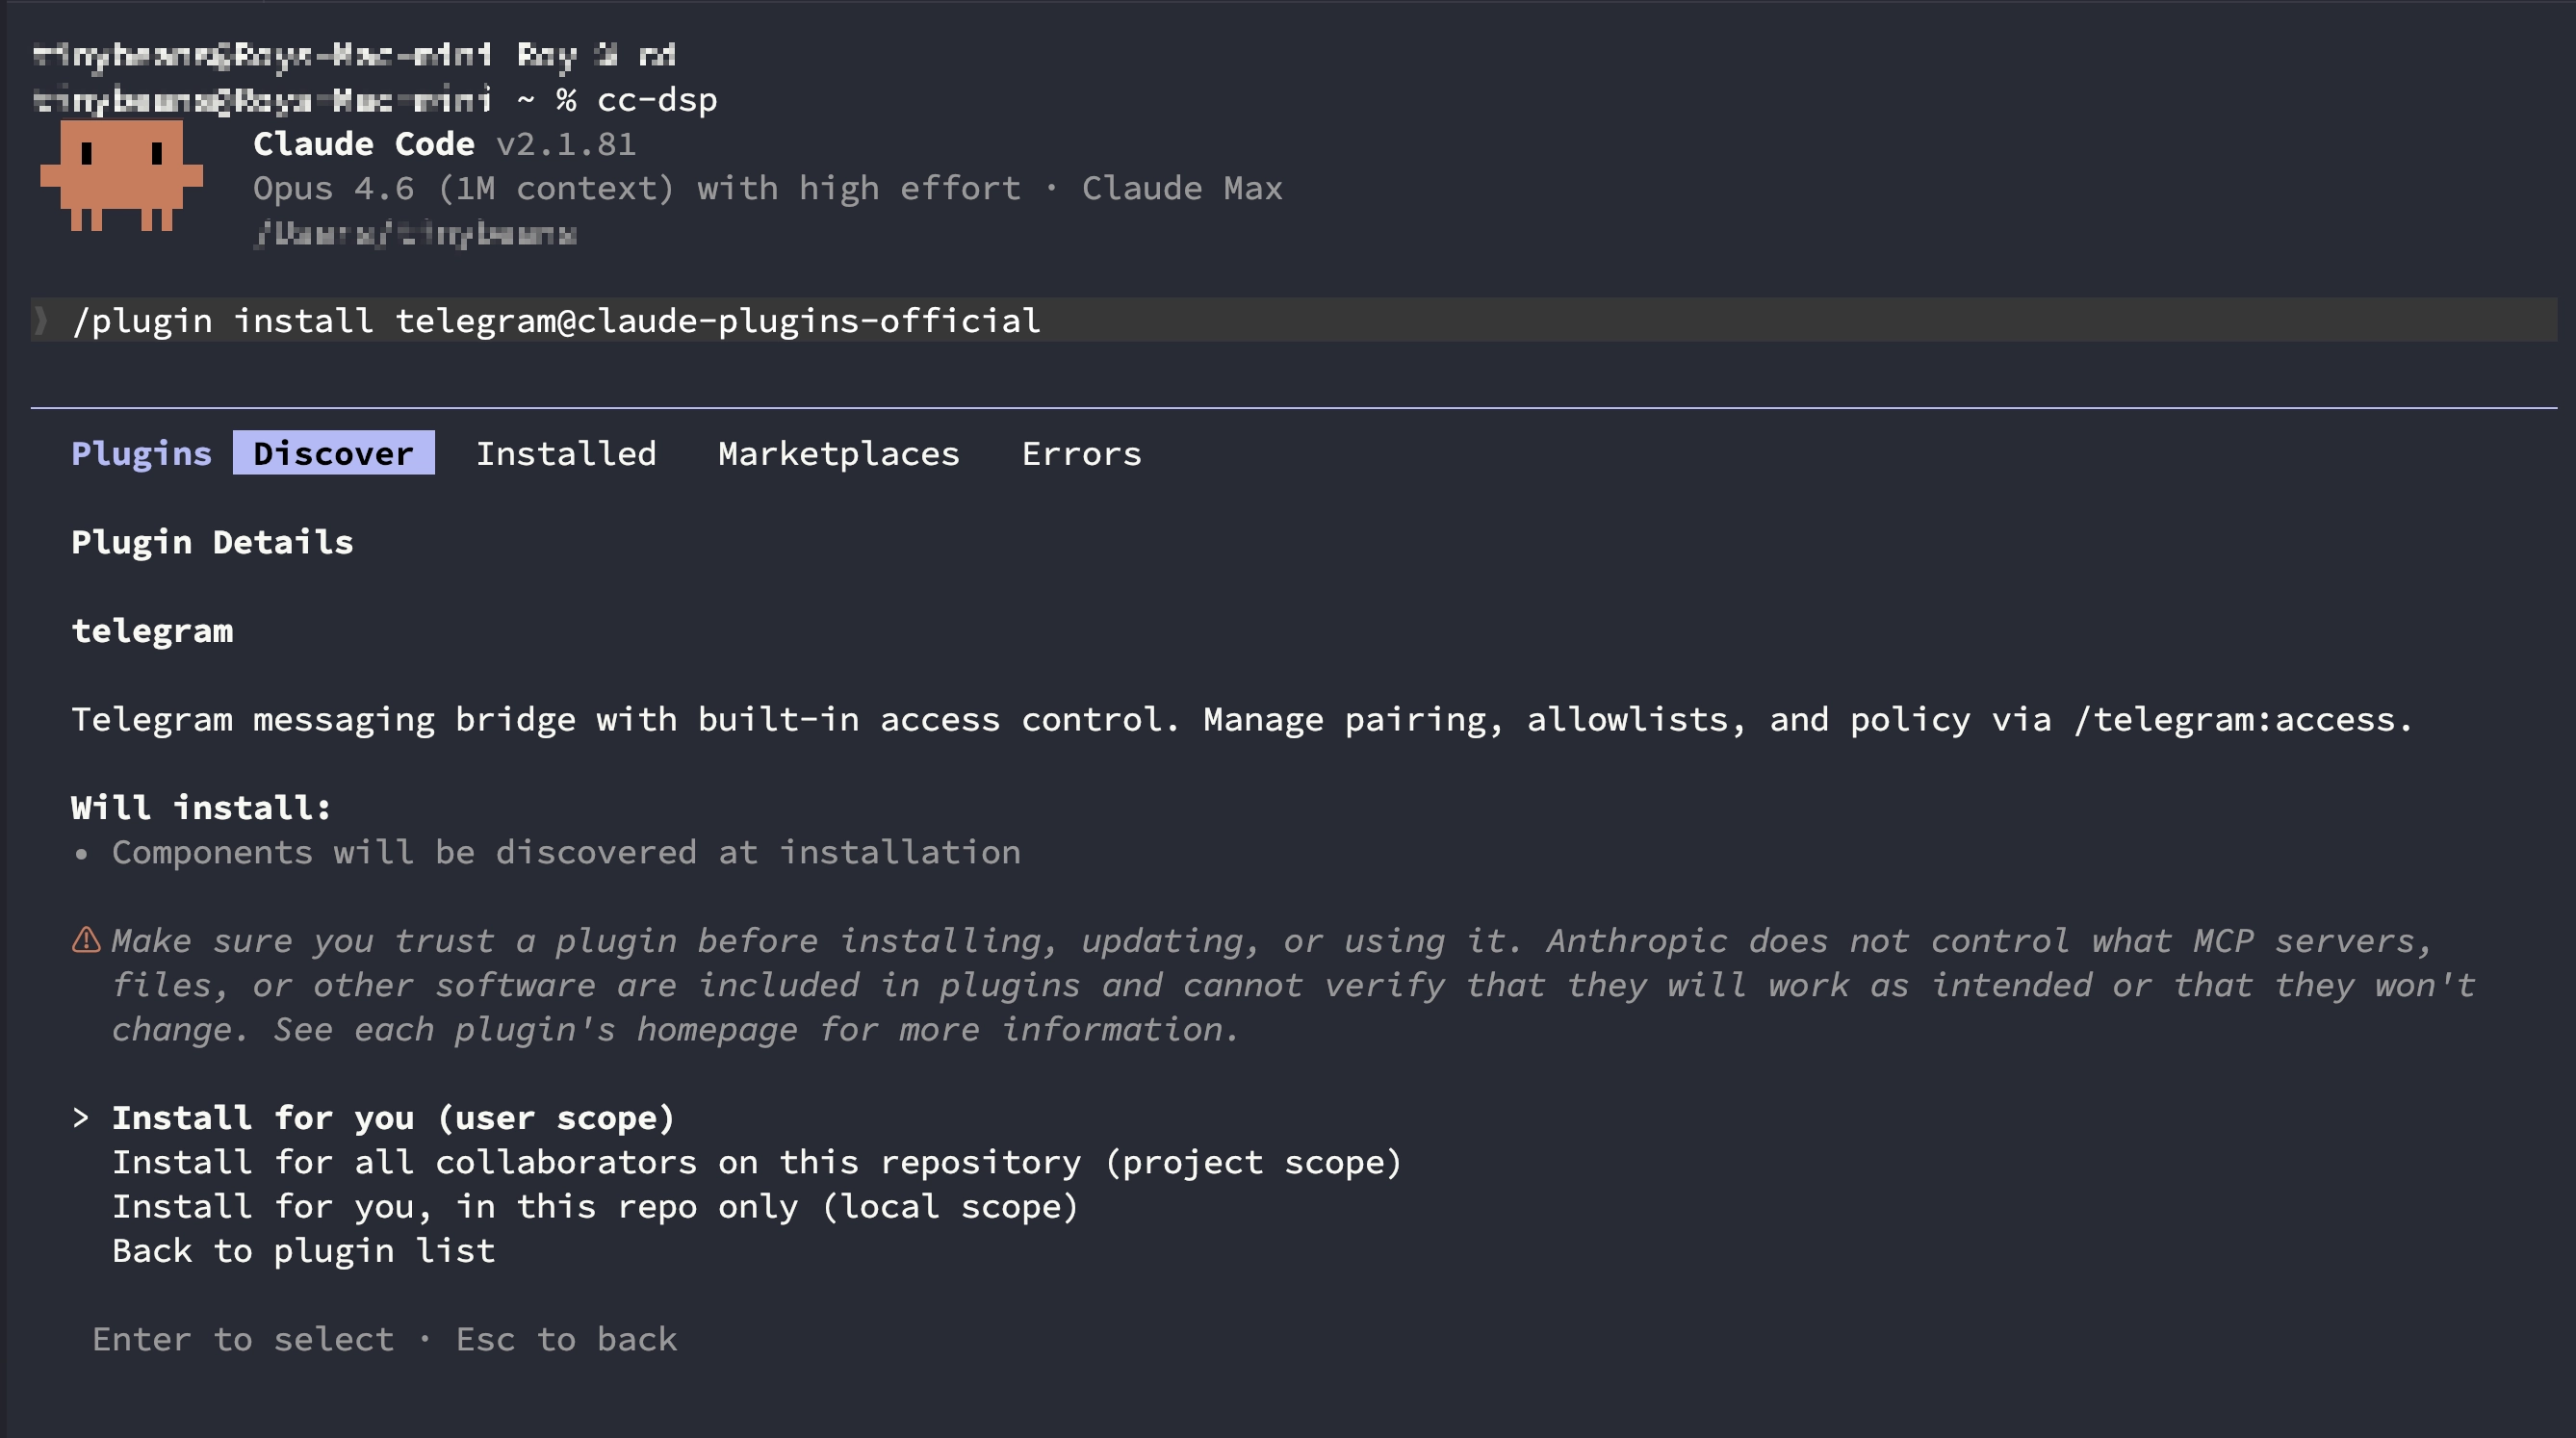
Task: Select Back to plugin list option
Action: click(x=303, y=1251)
